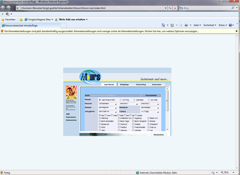Viewport: 240px width, 175px height.
Task: Click the refresh page icon beside address bar
Action: tap(170, 8)
